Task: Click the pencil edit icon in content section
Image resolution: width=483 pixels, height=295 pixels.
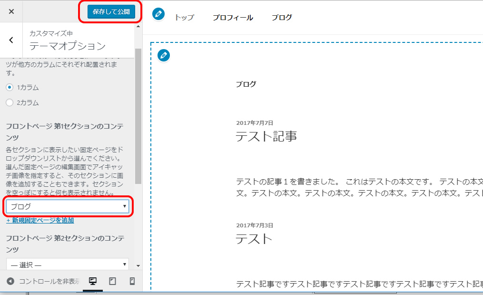Action: pos(164,55)
